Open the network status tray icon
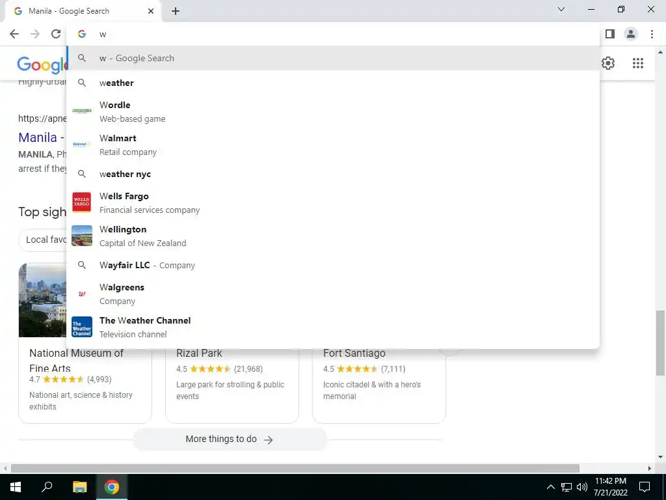The height and width of the screenshot is (500, 666). click(566, 487)
